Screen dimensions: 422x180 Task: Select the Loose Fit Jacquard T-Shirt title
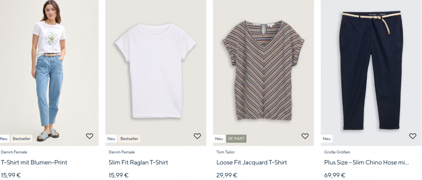click(x=251, y=162)
